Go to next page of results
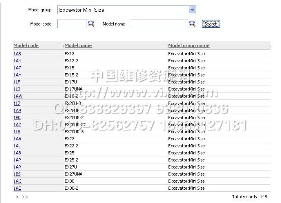Screen dimensions: 281x203 pyautogui.click(x=17, y=197)
